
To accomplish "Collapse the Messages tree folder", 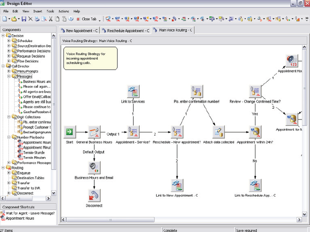I will tap(8, 76).
